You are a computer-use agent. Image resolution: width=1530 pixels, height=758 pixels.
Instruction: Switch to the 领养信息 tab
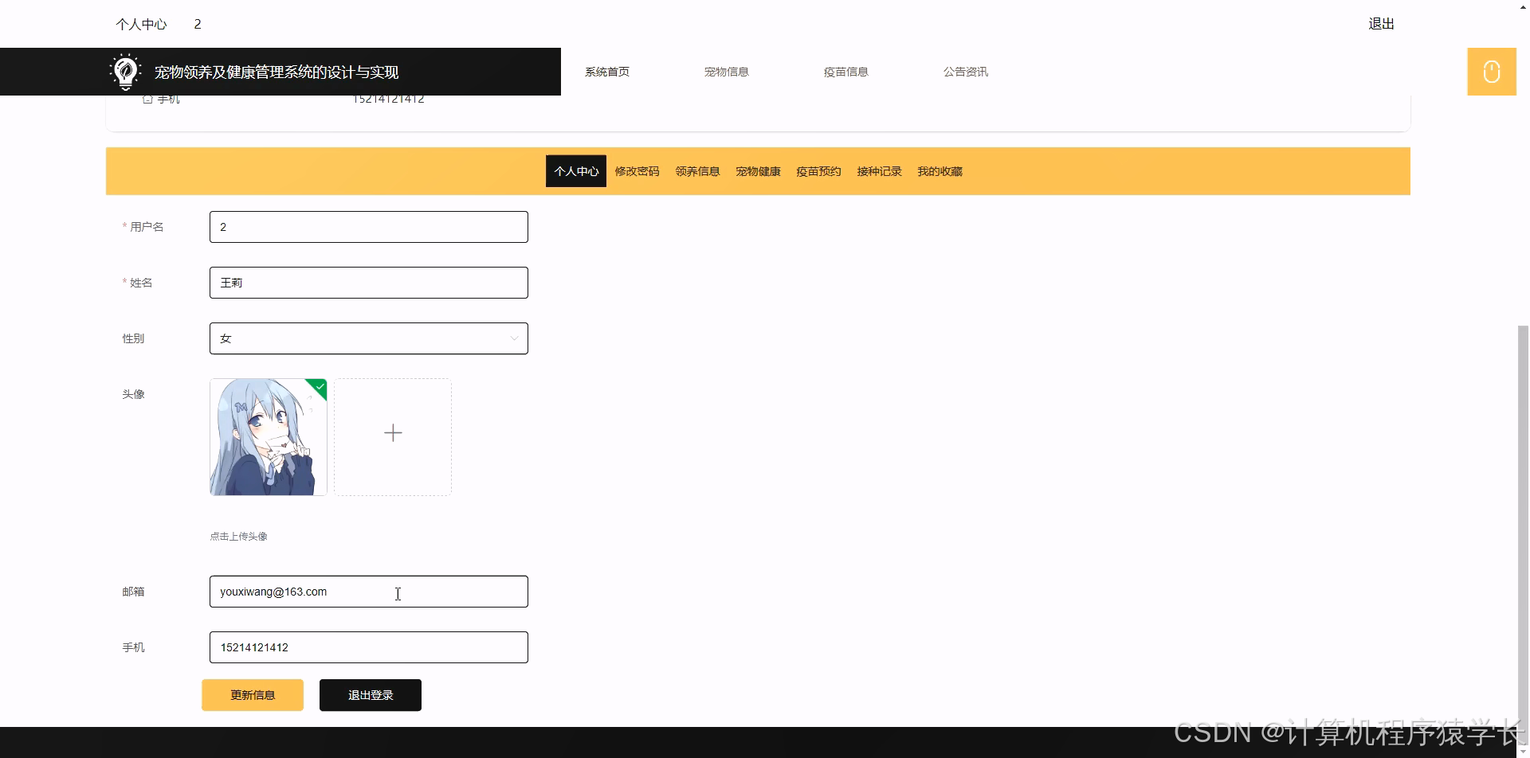(697, 171)
